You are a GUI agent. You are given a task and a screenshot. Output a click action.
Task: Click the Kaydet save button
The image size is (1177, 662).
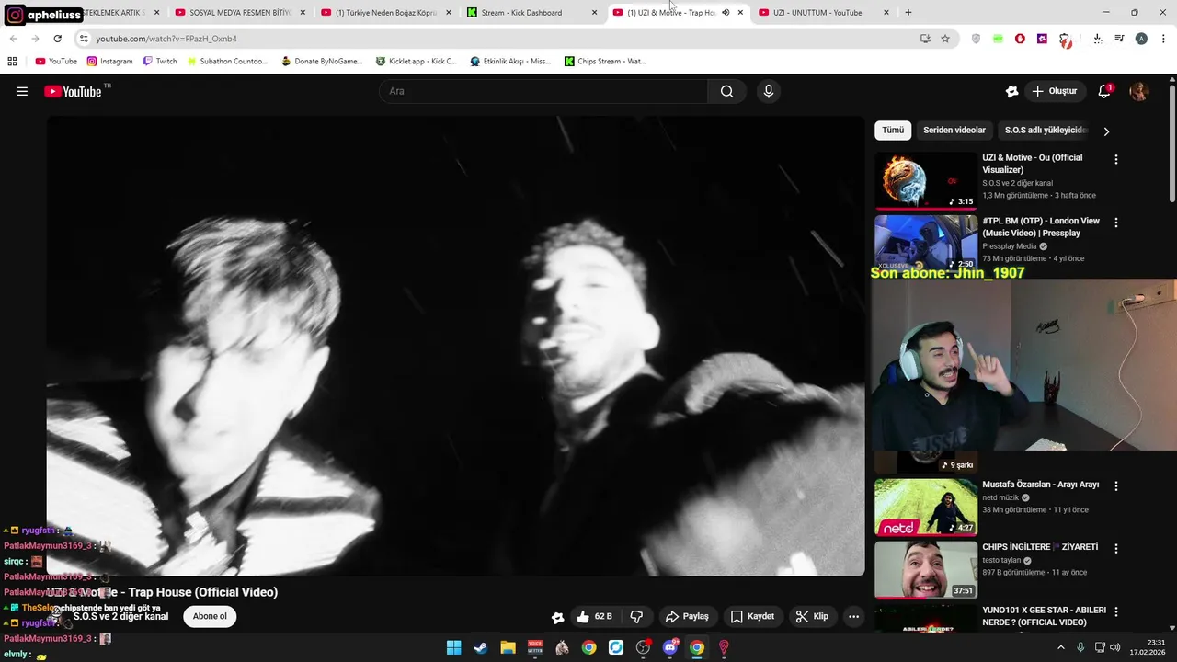[x=752, y=617]
